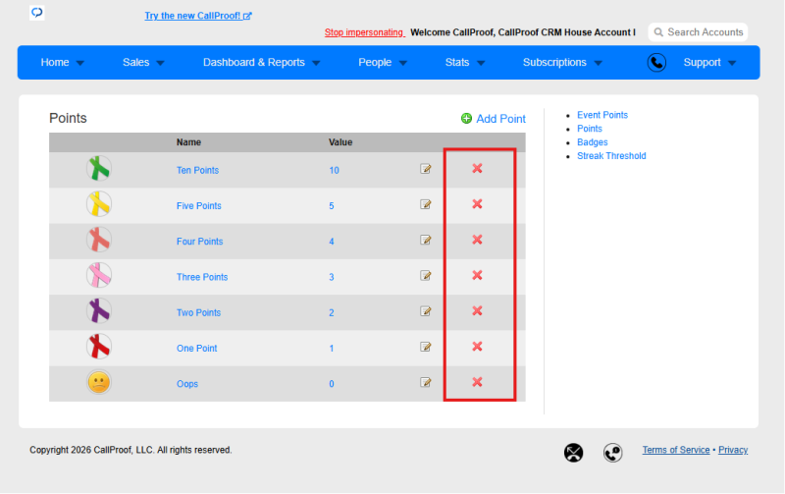Click the Stop impersonating link
This screenshot has width=785, height=494.
[364, 32]
